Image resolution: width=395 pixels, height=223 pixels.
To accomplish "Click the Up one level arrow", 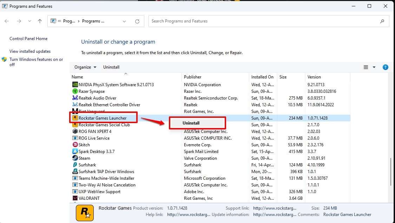I will pos(40,21).
